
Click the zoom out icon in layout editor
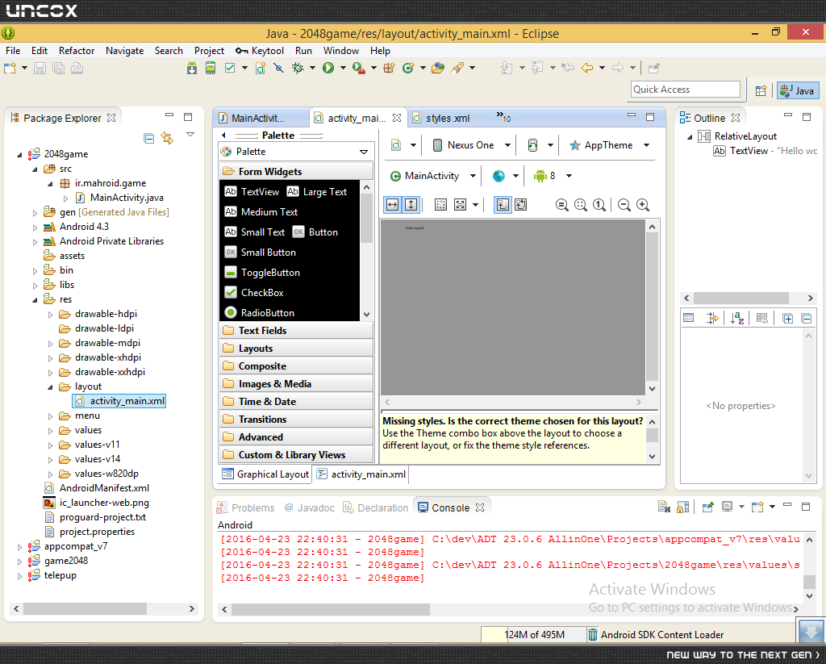tap(624, 205)
